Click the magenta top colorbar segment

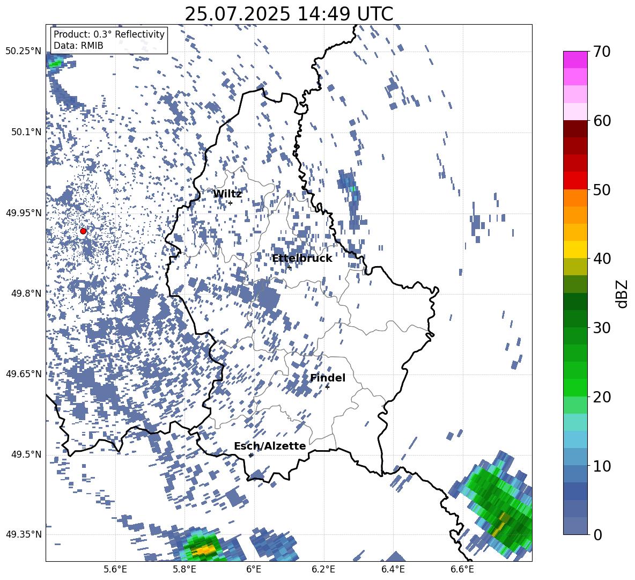pos(575,60)
